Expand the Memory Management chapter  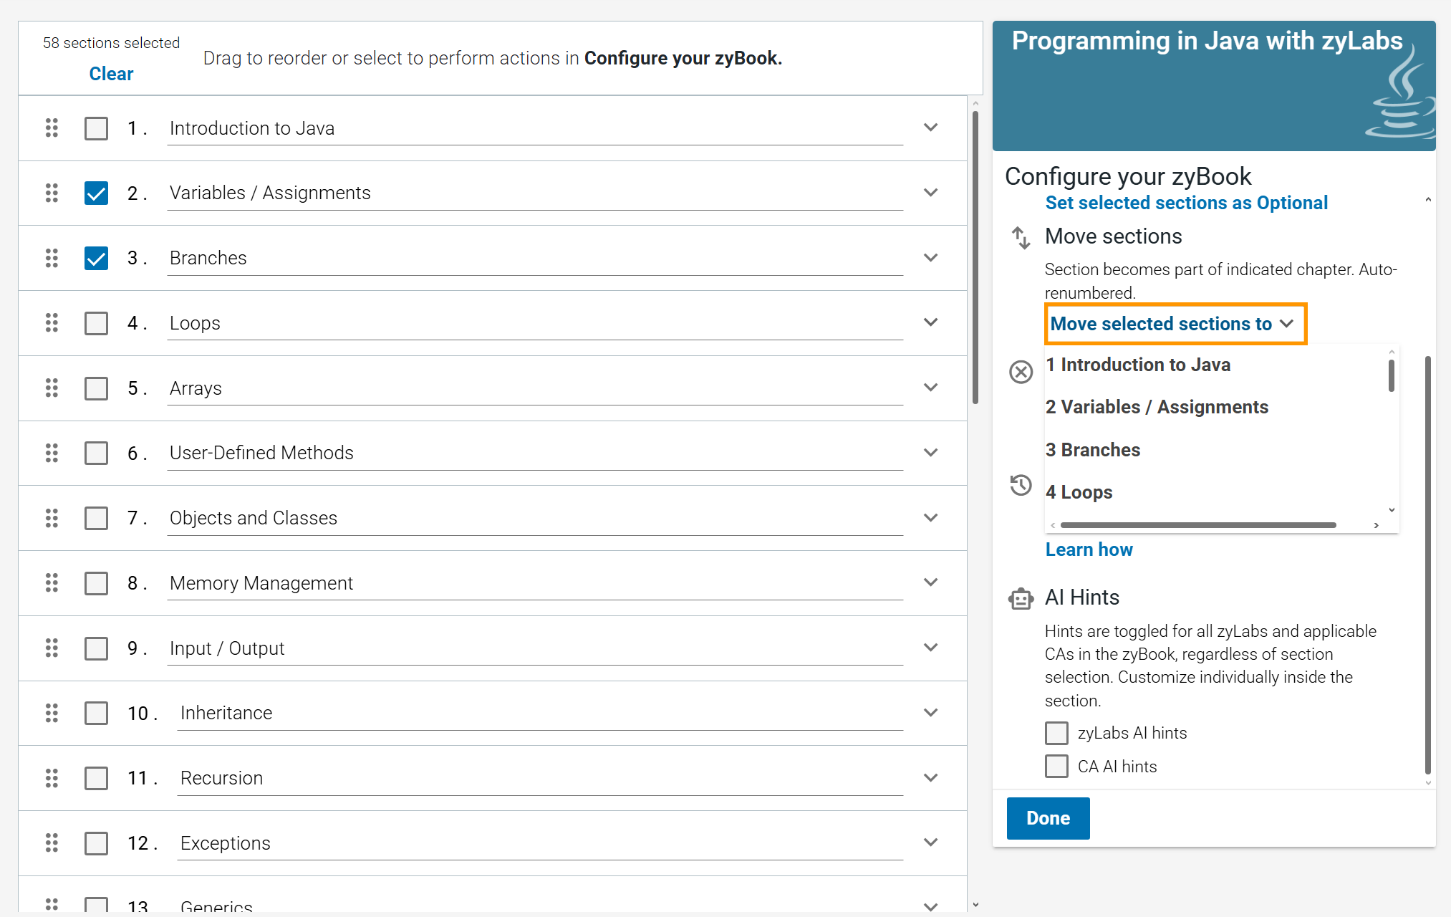coord(930,582)
